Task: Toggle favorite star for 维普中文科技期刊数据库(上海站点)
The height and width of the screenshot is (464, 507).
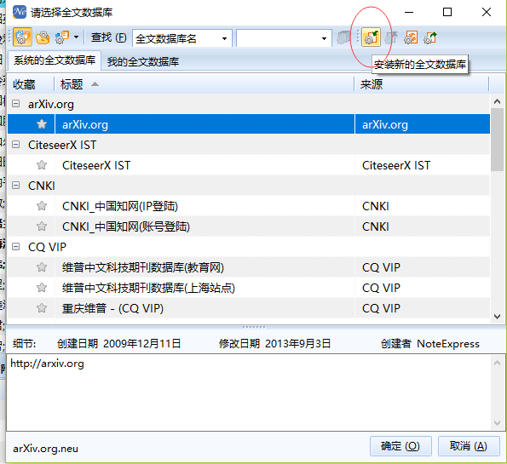Action: tap(42, 287)
